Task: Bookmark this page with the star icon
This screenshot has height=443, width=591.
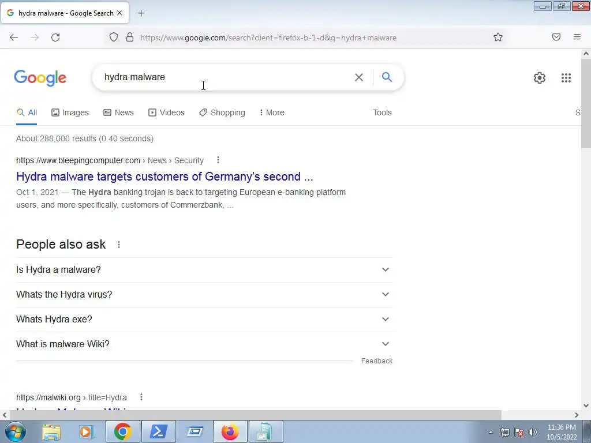Action: [498, 37]
